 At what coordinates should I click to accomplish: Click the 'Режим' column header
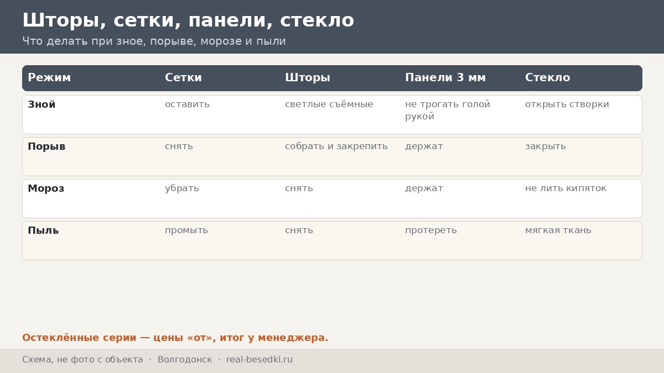49,78
